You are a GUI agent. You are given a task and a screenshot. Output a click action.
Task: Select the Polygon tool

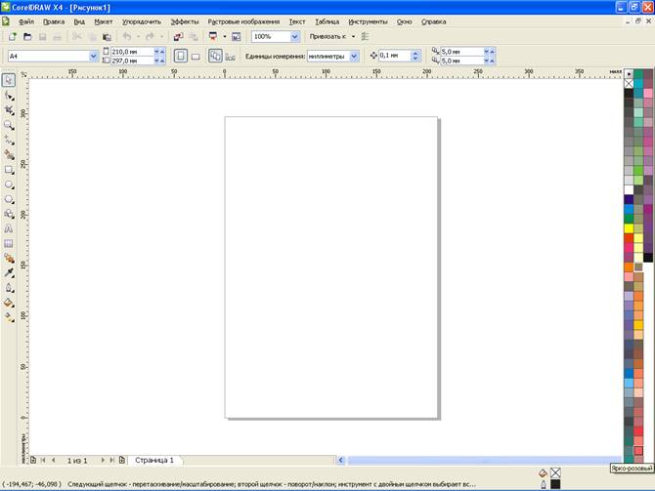(x=9, y=199)
